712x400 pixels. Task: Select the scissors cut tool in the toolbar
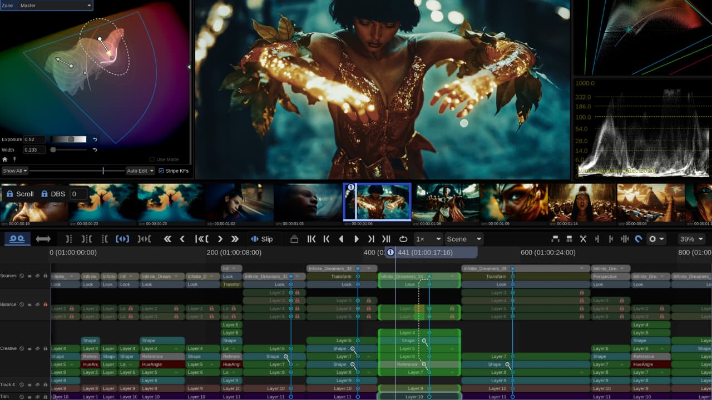tap(583, 239)
